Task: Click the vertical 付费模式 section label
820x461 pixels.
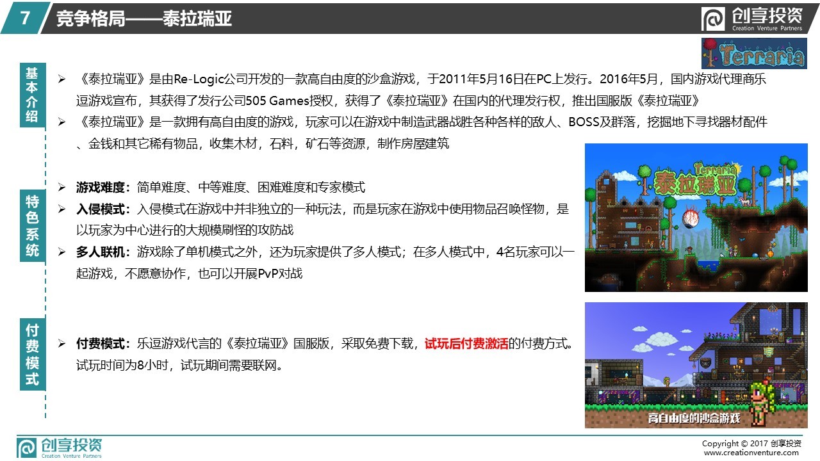Action: point(32,355)
